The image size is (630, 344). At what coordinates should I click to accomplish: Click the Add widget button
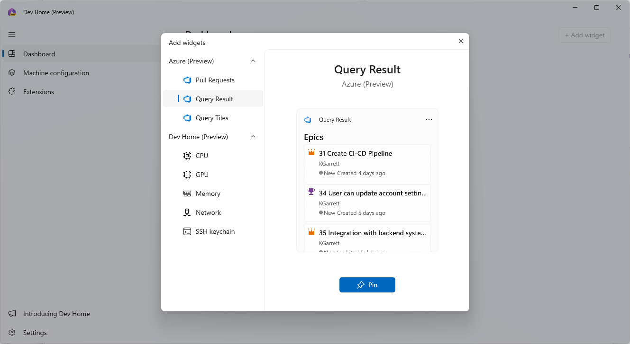pyautogui.click(x=584, y=35)
